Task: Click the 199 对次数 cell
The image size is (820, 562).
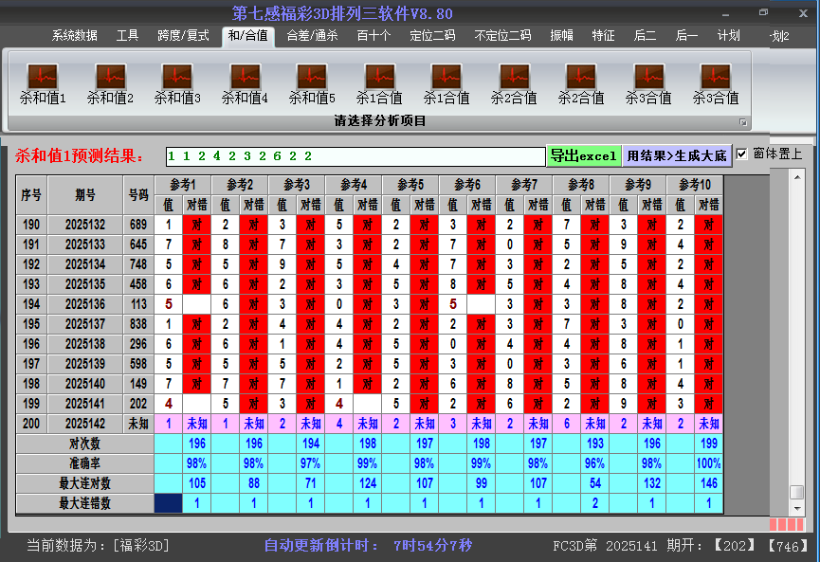Action: tap(709, 444)
